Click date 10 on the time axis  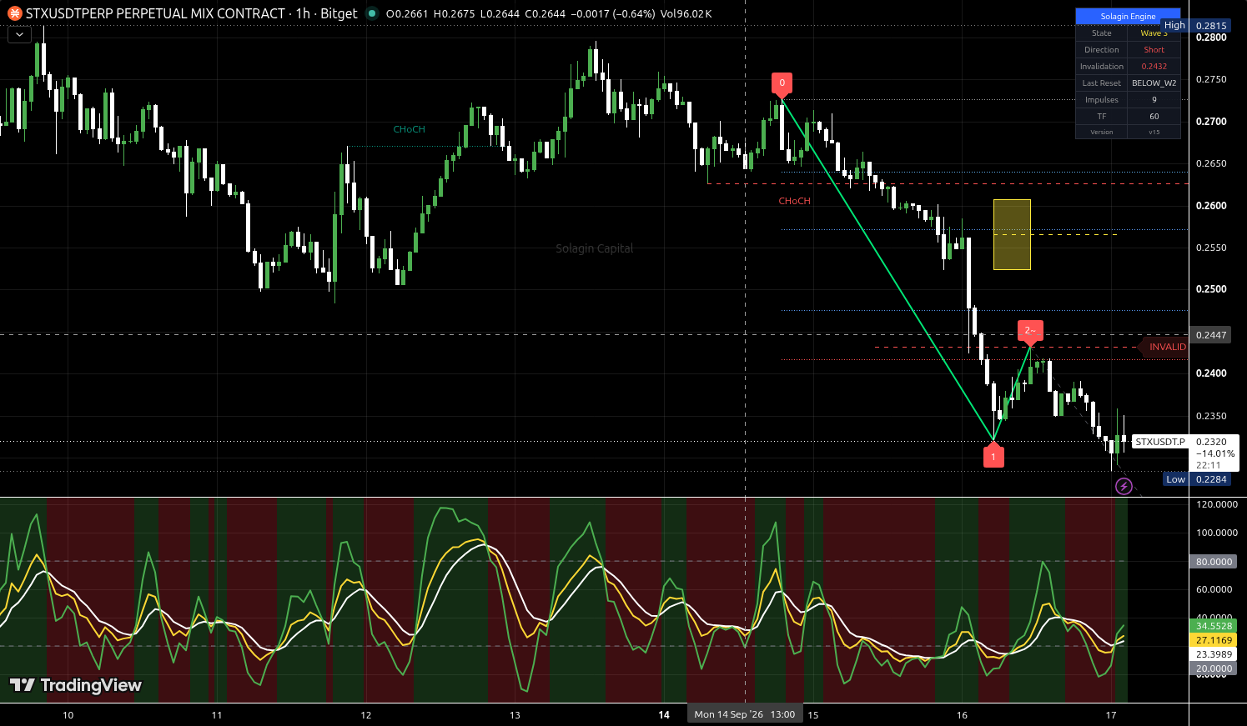(x=68, y=715)
